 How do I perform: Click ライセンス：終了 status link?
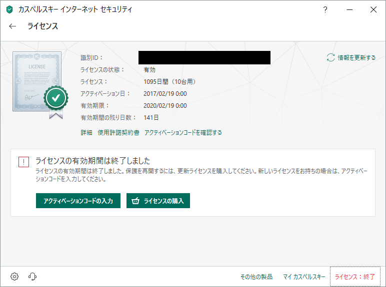354,277
